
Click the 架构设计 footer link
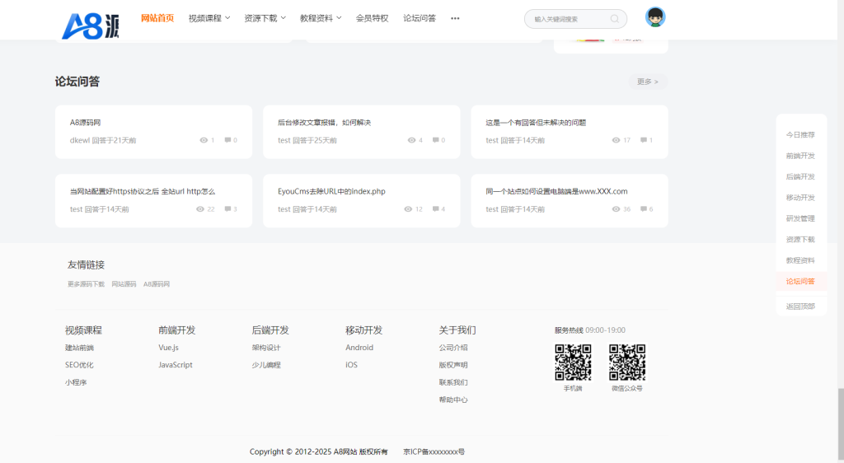[266, 348]
